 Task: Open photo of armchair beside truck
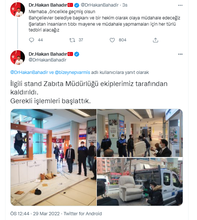coord(140,182)
